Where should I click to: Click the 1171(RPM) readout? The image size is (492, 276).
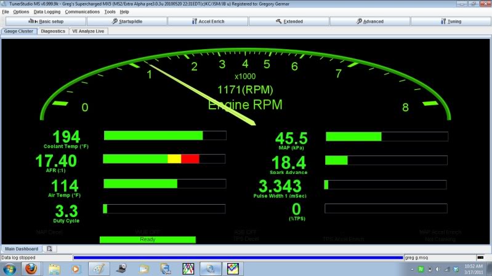click(x=245, y=90)
